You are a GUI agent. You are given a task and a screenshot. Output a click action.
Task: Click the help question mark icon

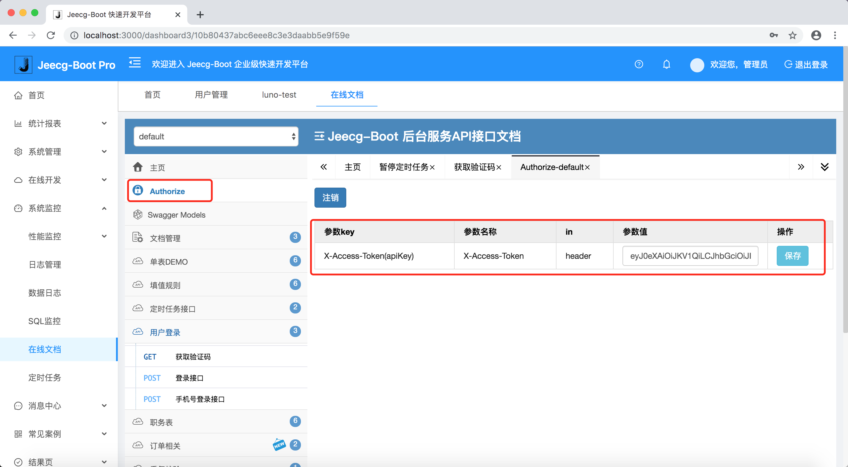tap(639, 64)
